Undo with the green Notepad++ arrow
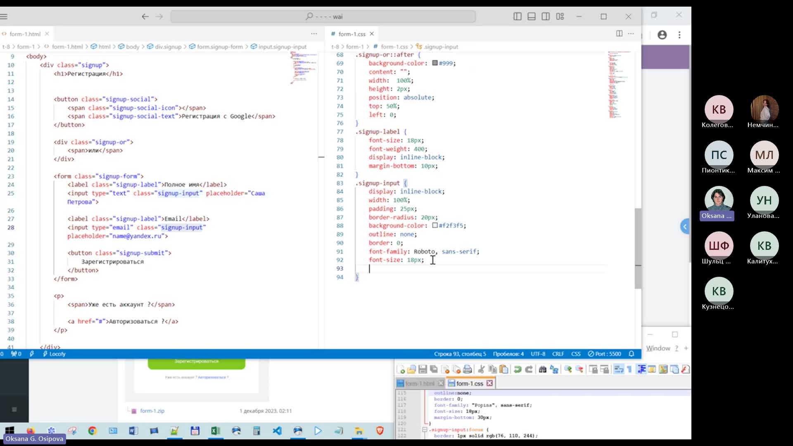 [x=518, y=369]
